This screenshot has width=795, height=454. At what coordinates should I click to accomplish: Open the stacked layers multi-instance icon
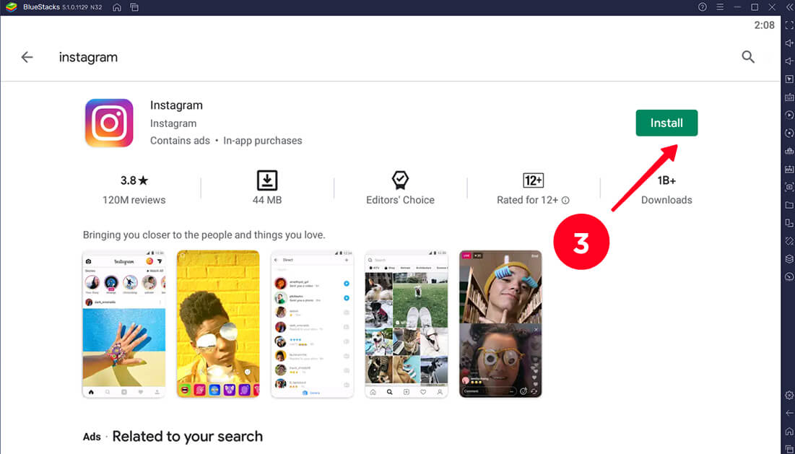click(x=789, y=259)
